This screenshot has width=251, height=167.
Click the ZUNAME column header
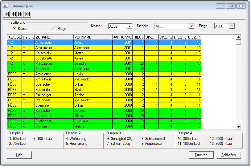point(54,37)
